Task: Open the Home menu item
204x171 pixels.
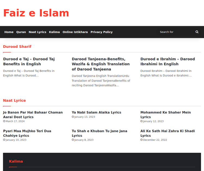Action: [x=9, y=32]
